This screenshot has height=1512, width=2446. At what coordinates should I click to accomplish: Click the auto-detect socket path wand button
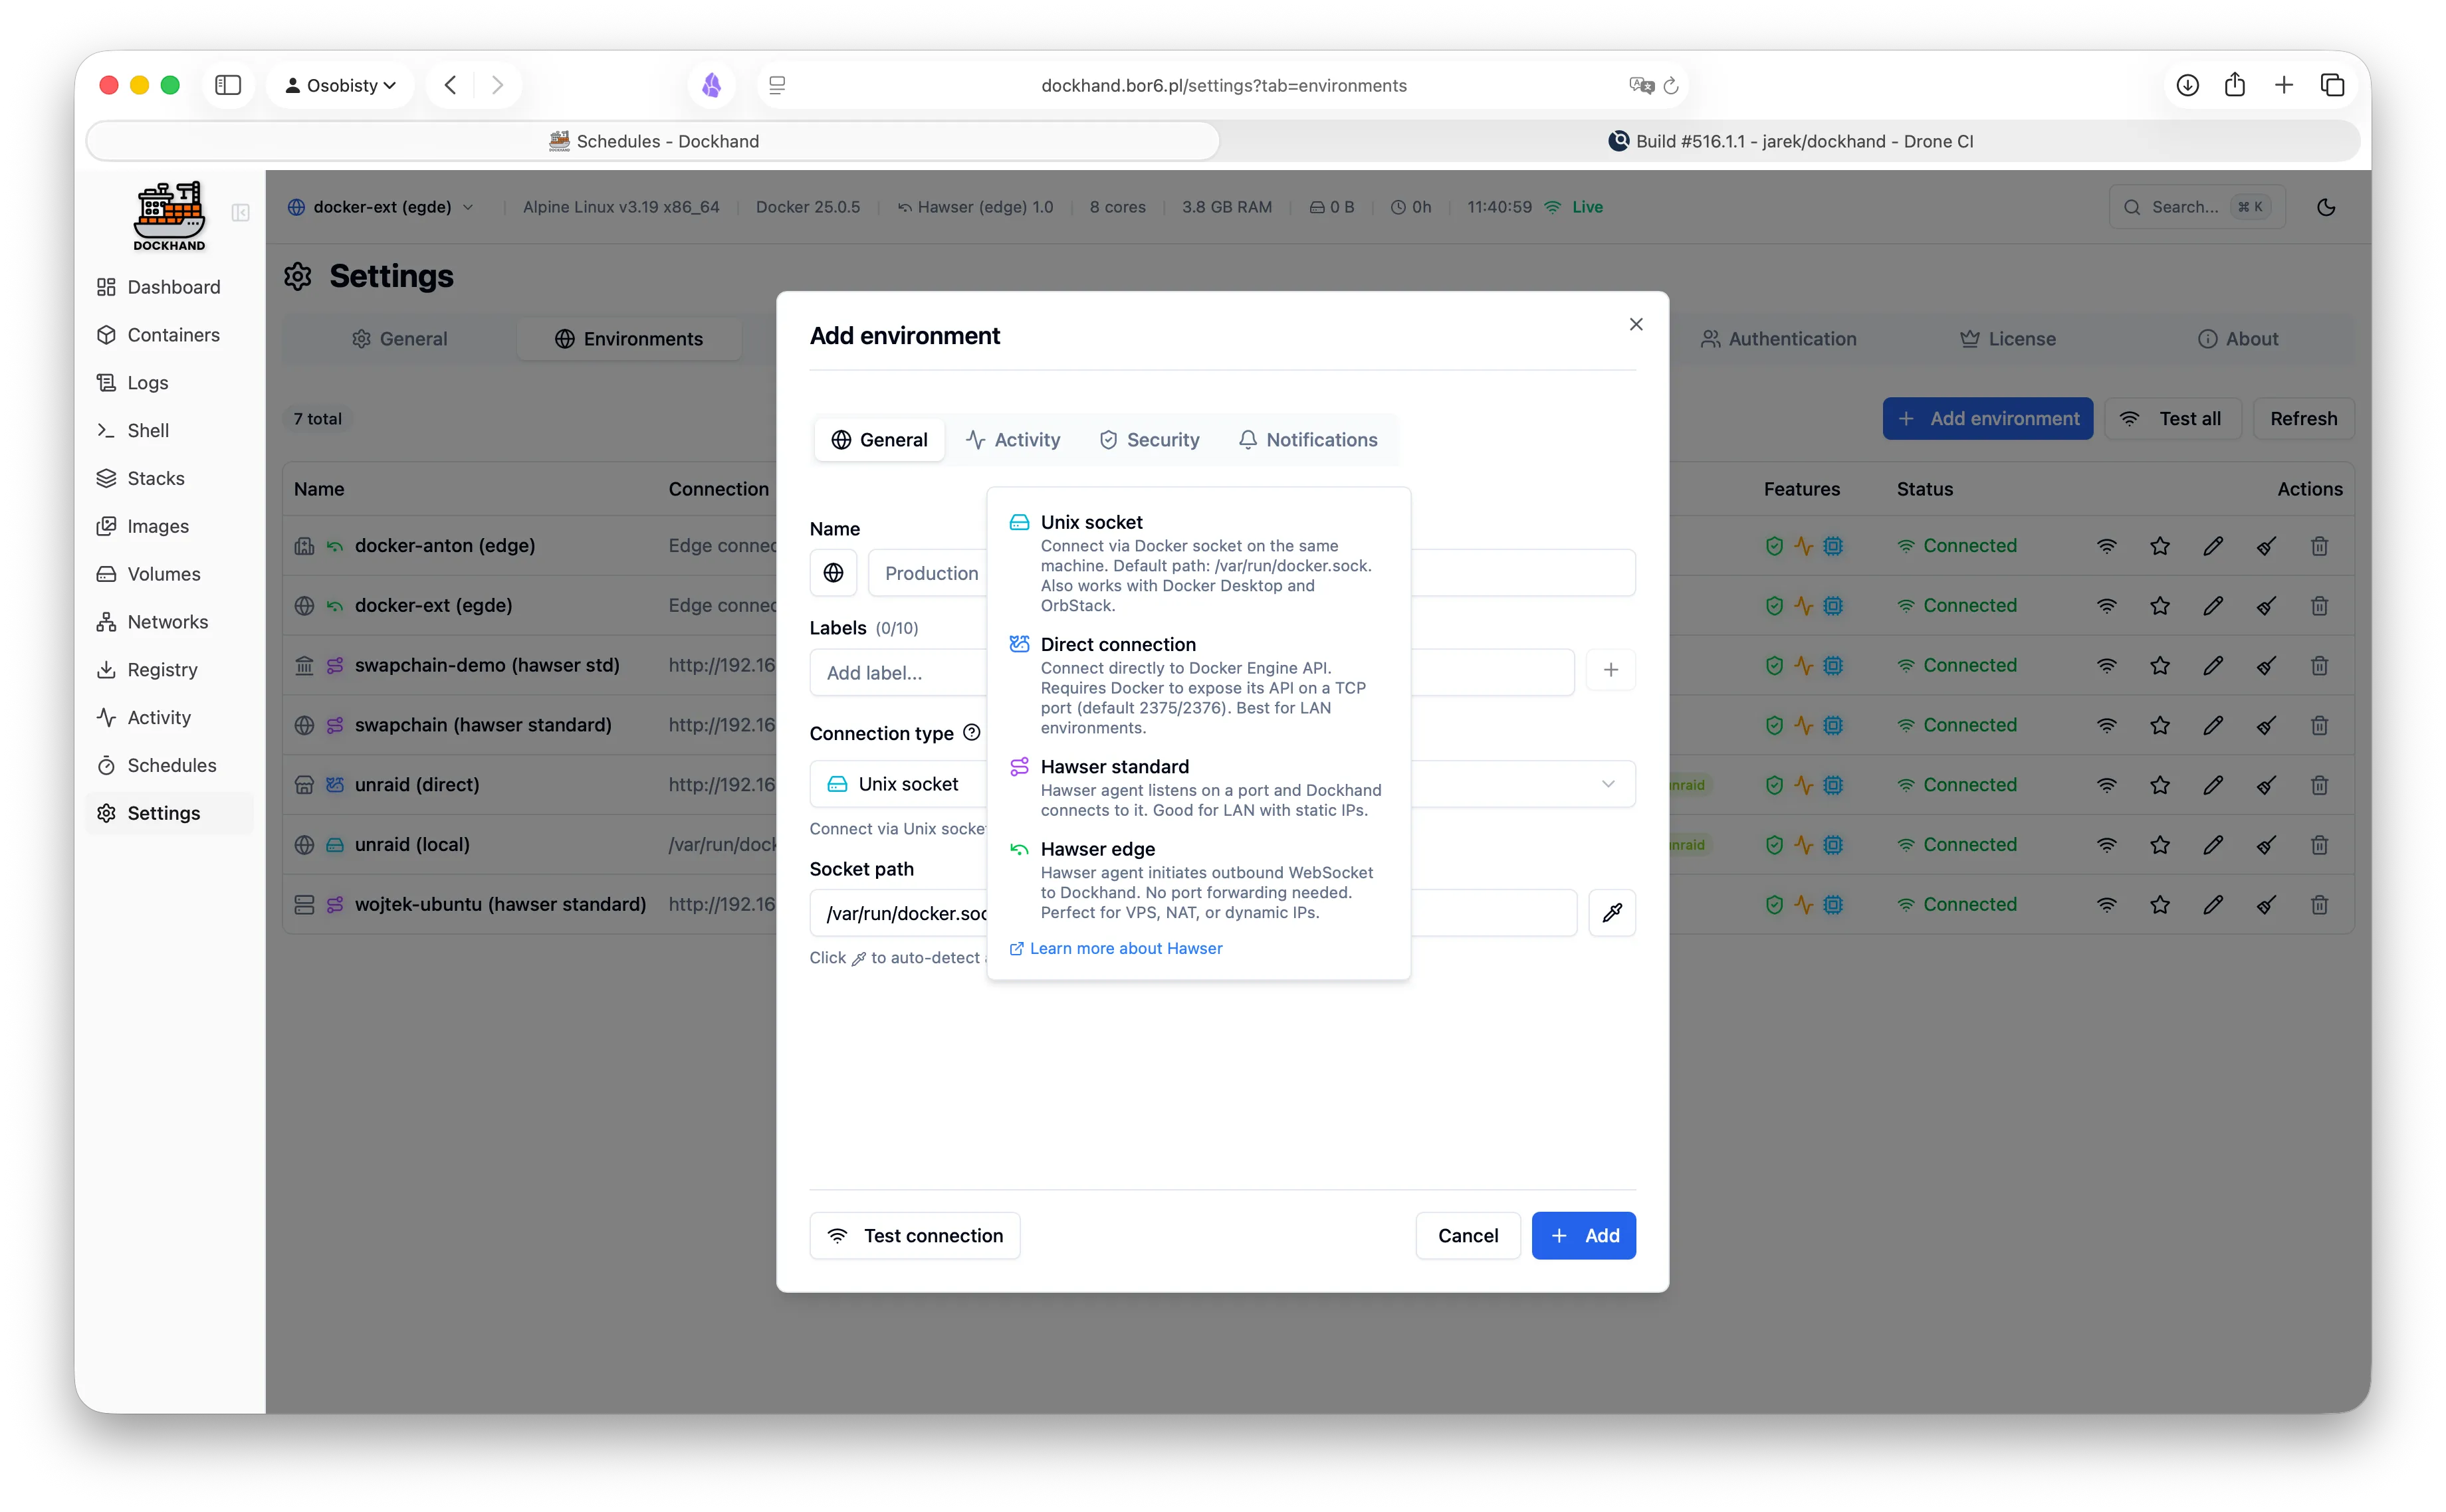(x=1612, y=913)
